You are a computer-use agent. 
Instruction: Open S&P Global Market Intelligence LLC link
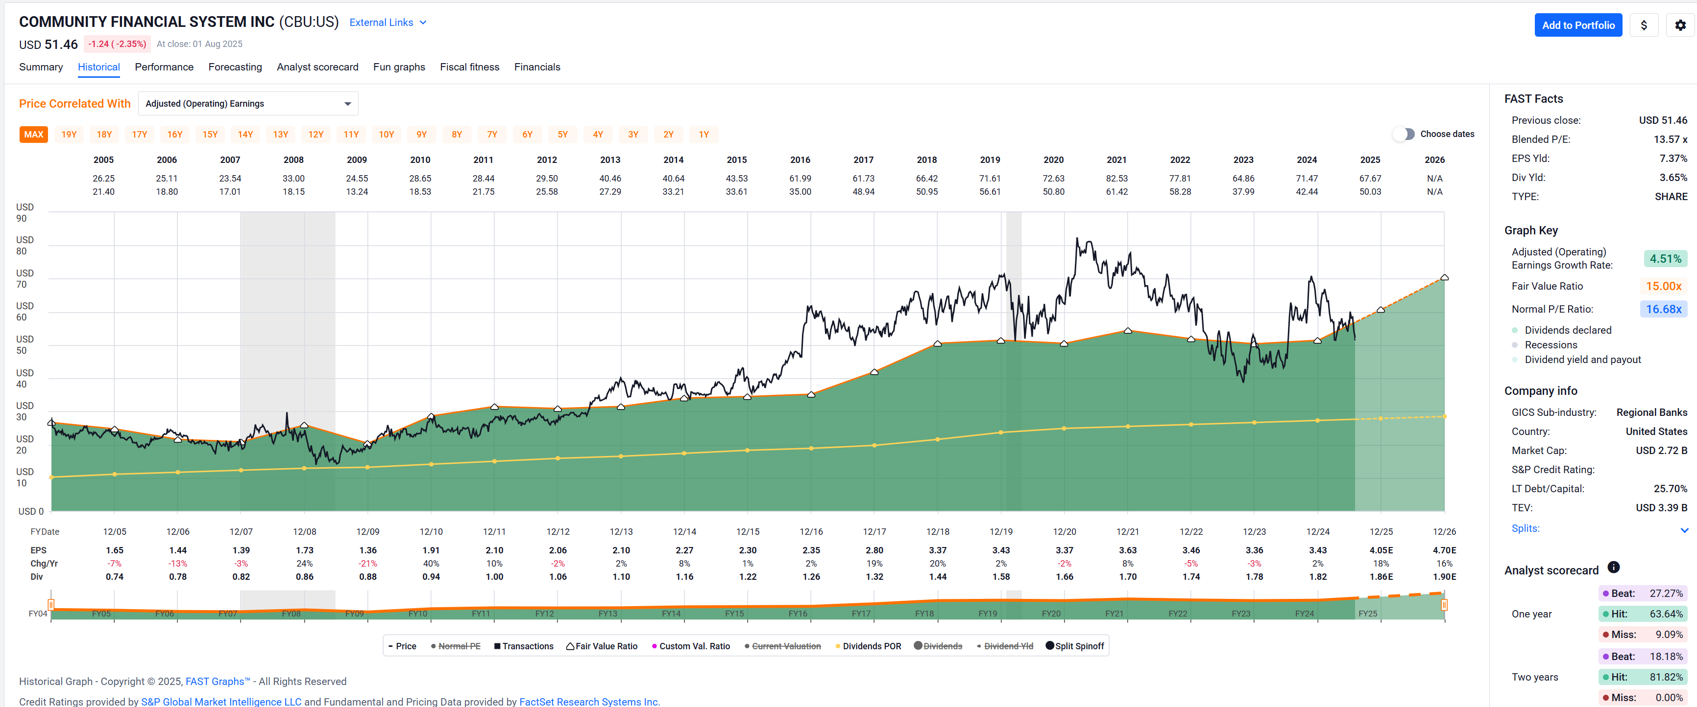click(x=221, y=702)
